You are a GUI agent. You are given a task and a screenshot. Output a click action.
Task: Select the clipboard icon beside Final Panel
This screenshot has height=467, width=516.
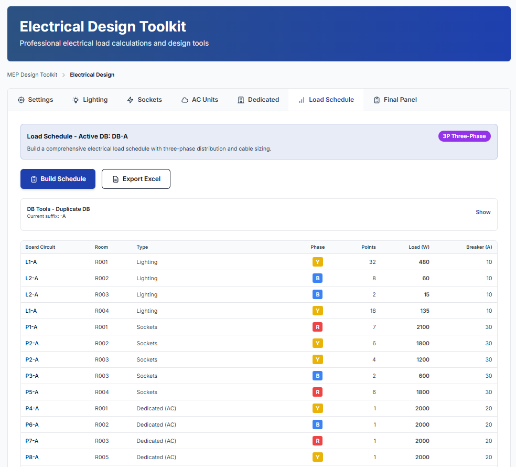click(x=377, y=100)
